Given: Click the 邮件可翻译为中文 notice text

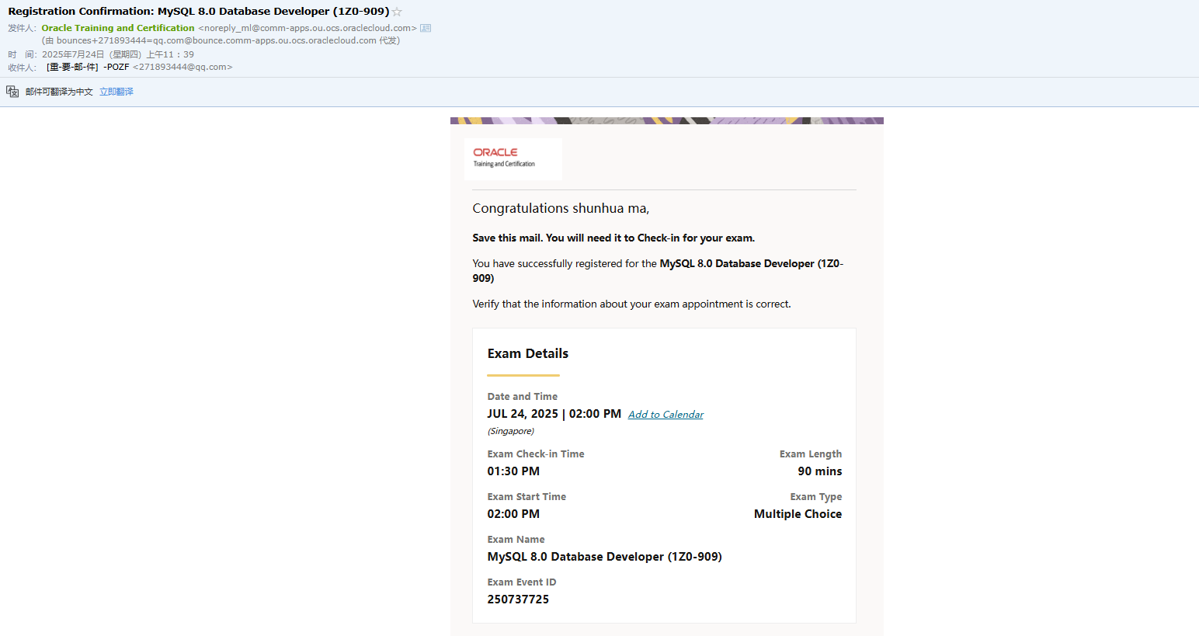Looking at the screenshot, I should [x=59, y=92].
